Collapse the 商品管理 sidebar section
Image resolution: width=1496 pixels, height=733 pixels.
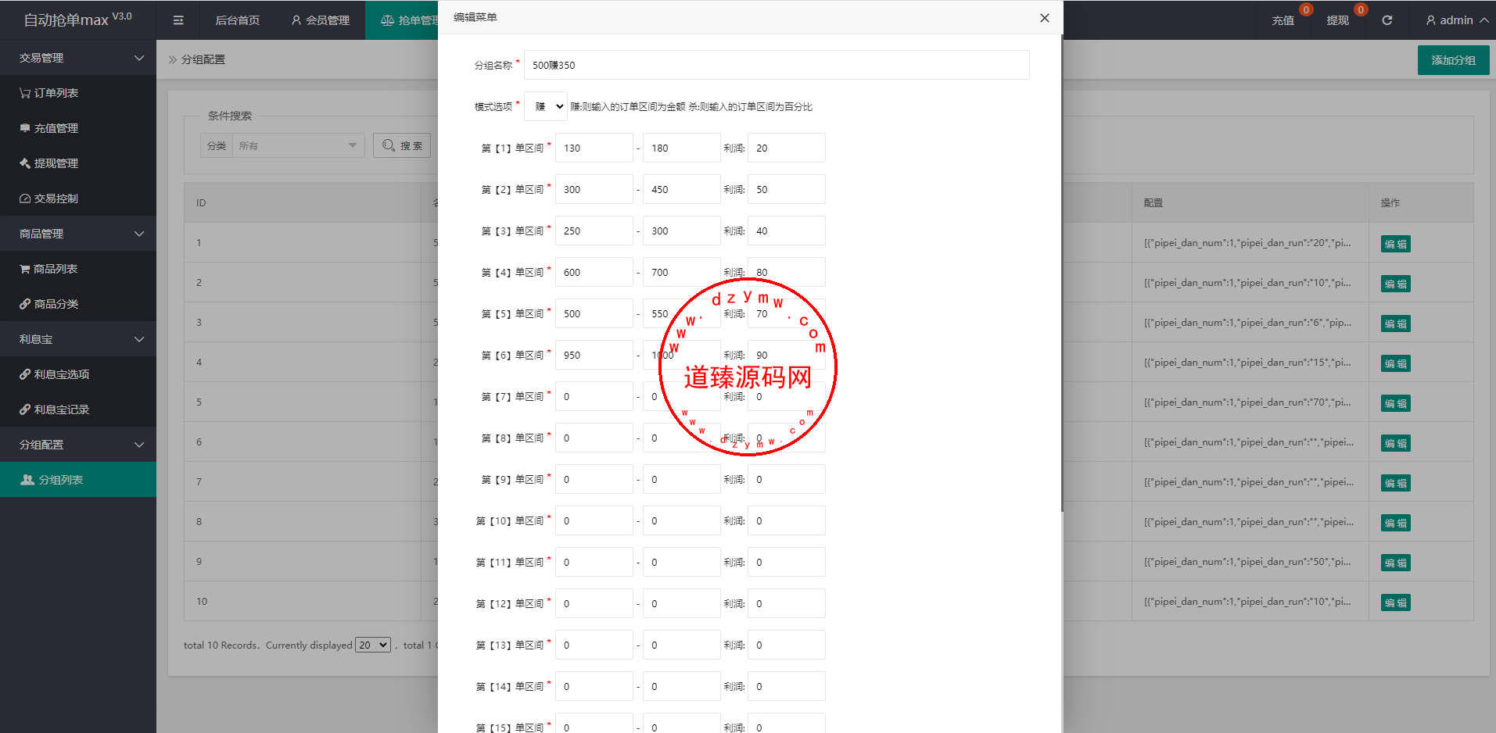(78, 234)
